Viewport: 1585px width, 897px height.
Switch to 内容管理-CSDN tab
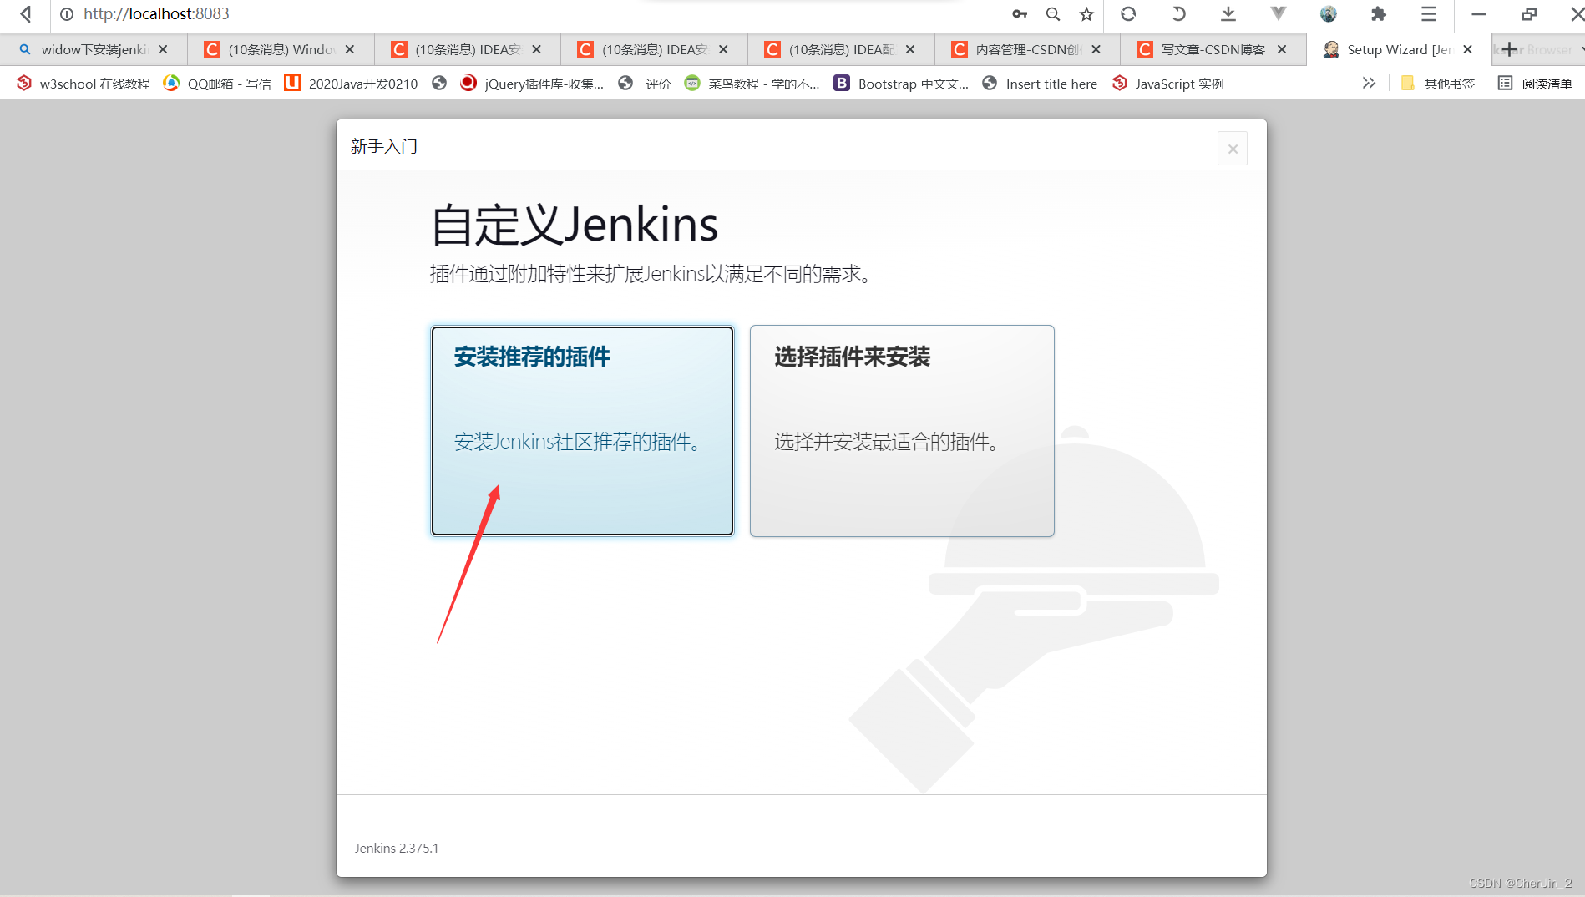point(1026,49)
